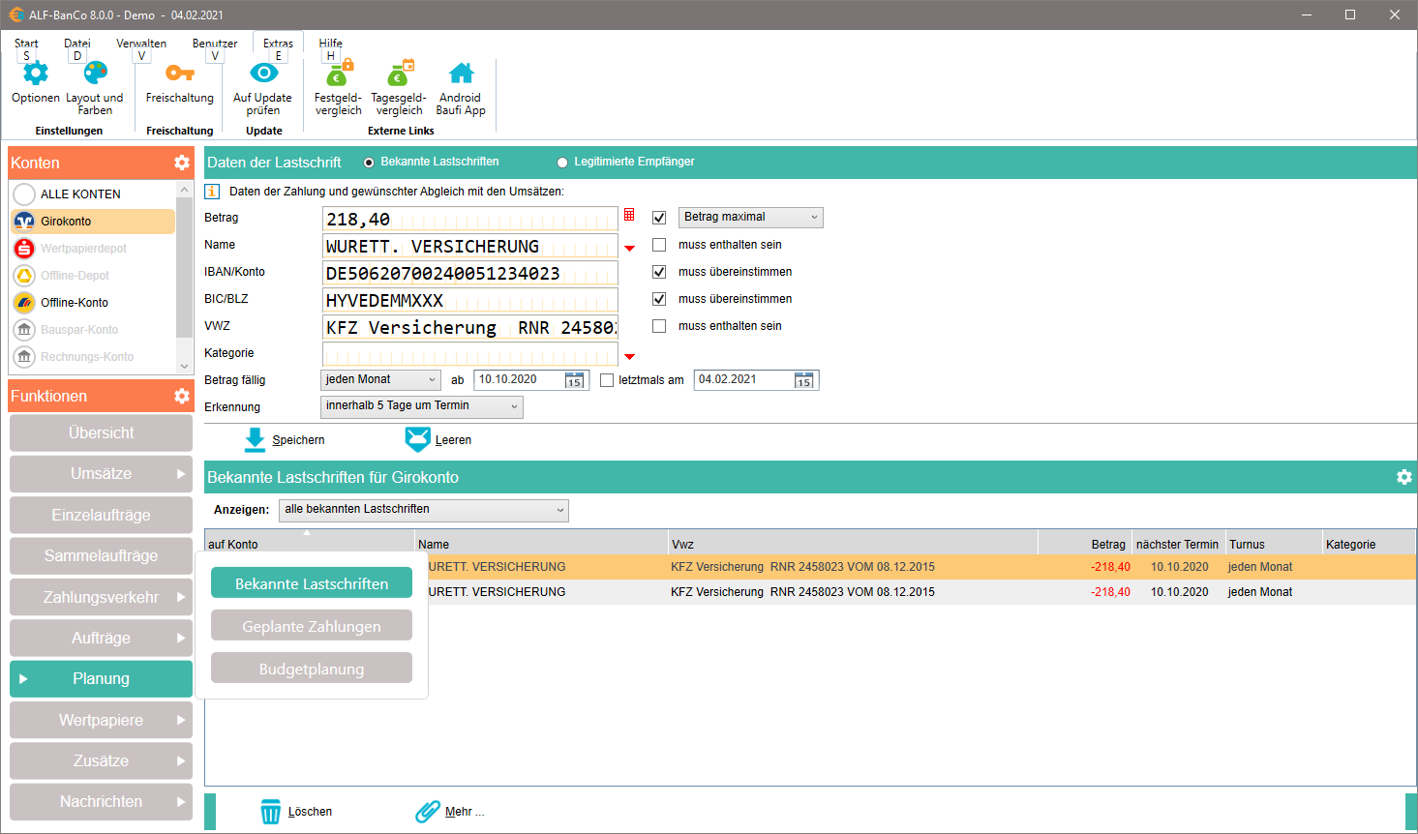Open the jeden Monat frequency dropdown
The image size is (1418, 834).
[380, 380]
